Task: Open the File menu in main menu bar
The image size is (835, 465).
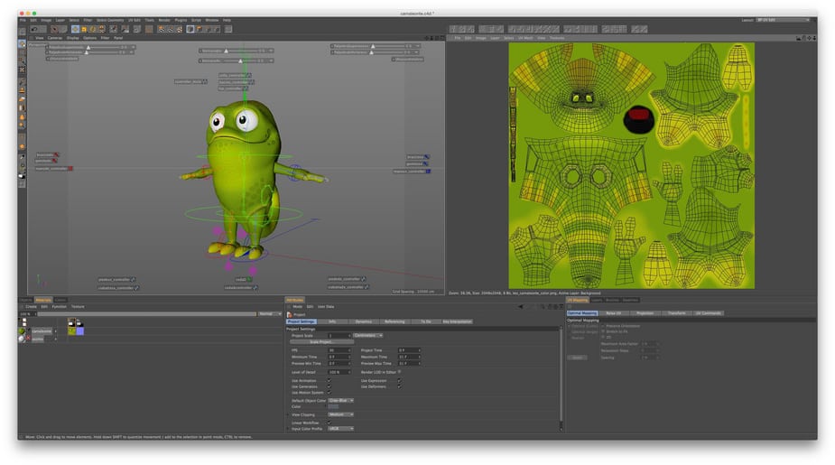Action: click(x=23, y=20)
